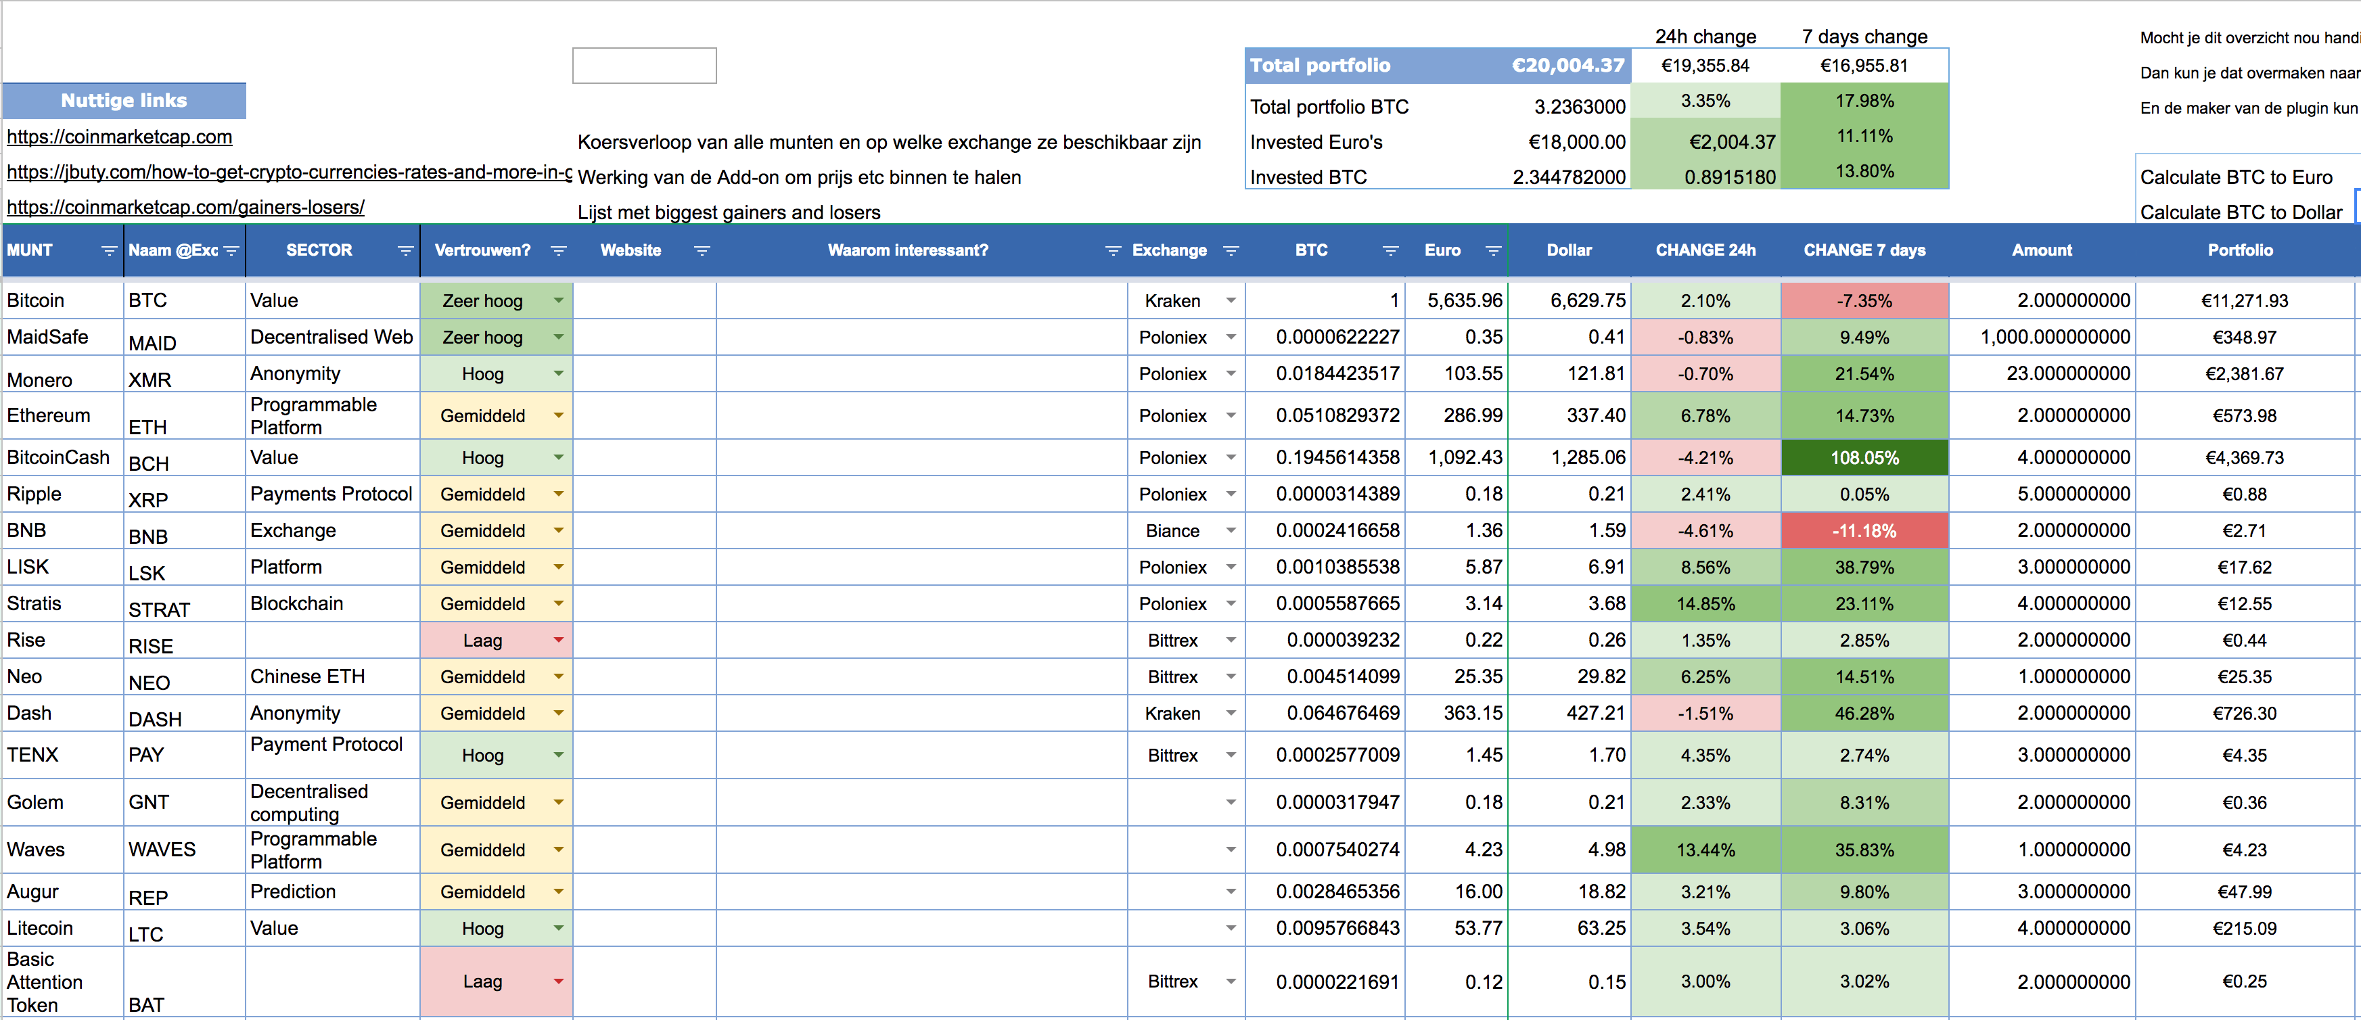Open Ethereum's Gemiddeld trust dropdown arrow
This screenshot has height=1020, width=2361.
pos(558,415)
